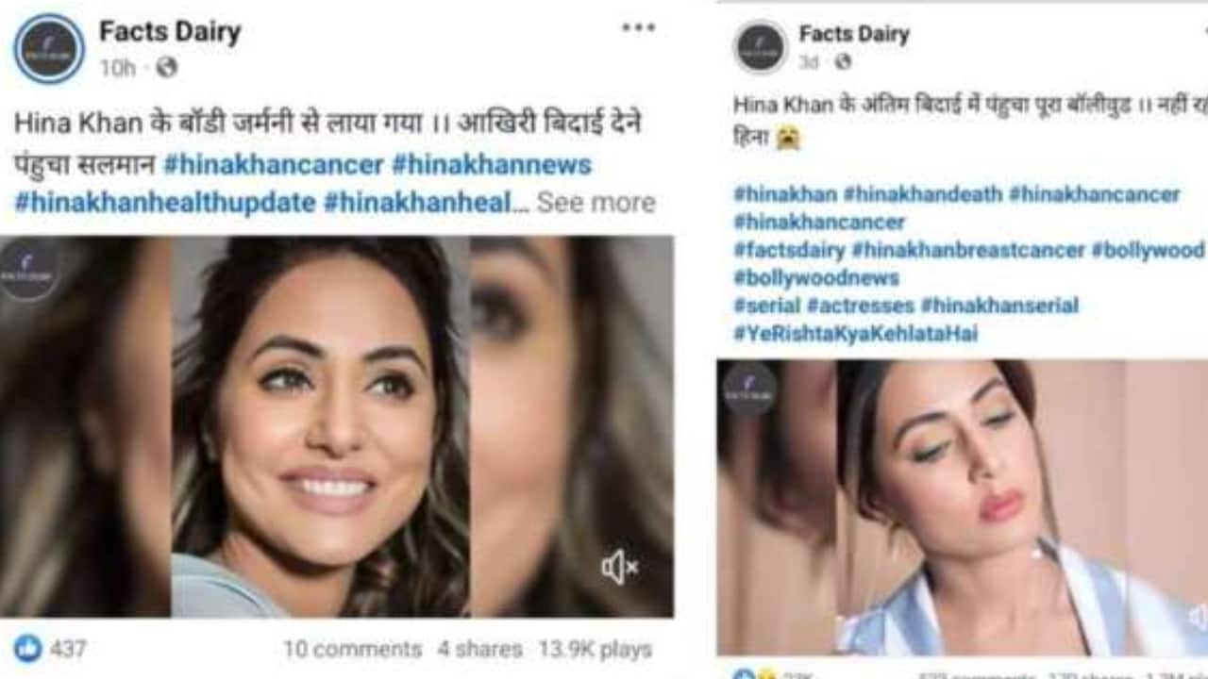Image resolution: width=1208 pixels, height=679 pixels.
Task: Click Facts Dairy profile avatar in left post
Action: 49,48
